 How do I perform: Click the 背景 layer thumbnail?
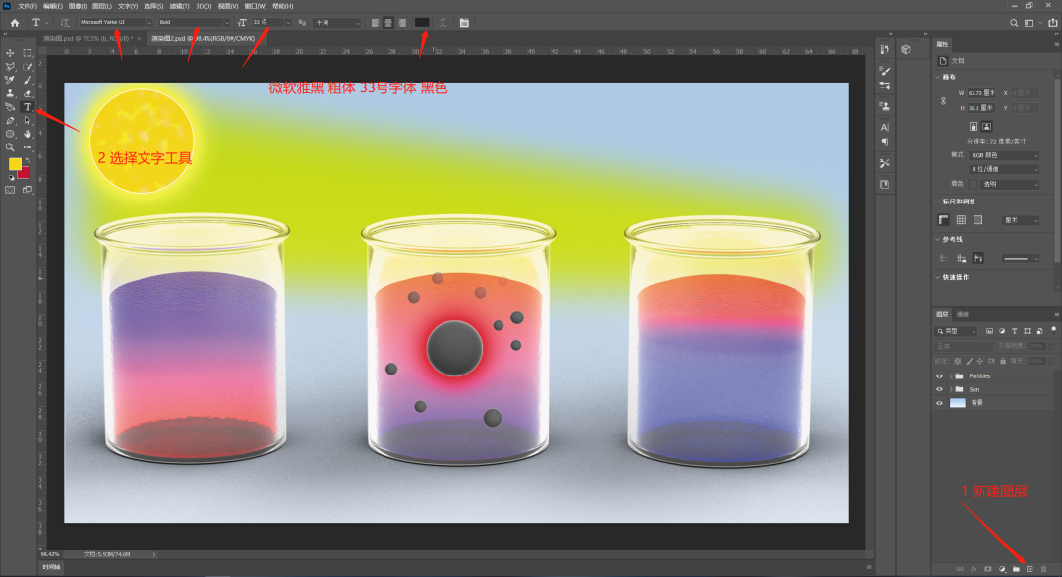tap(957, 403)
